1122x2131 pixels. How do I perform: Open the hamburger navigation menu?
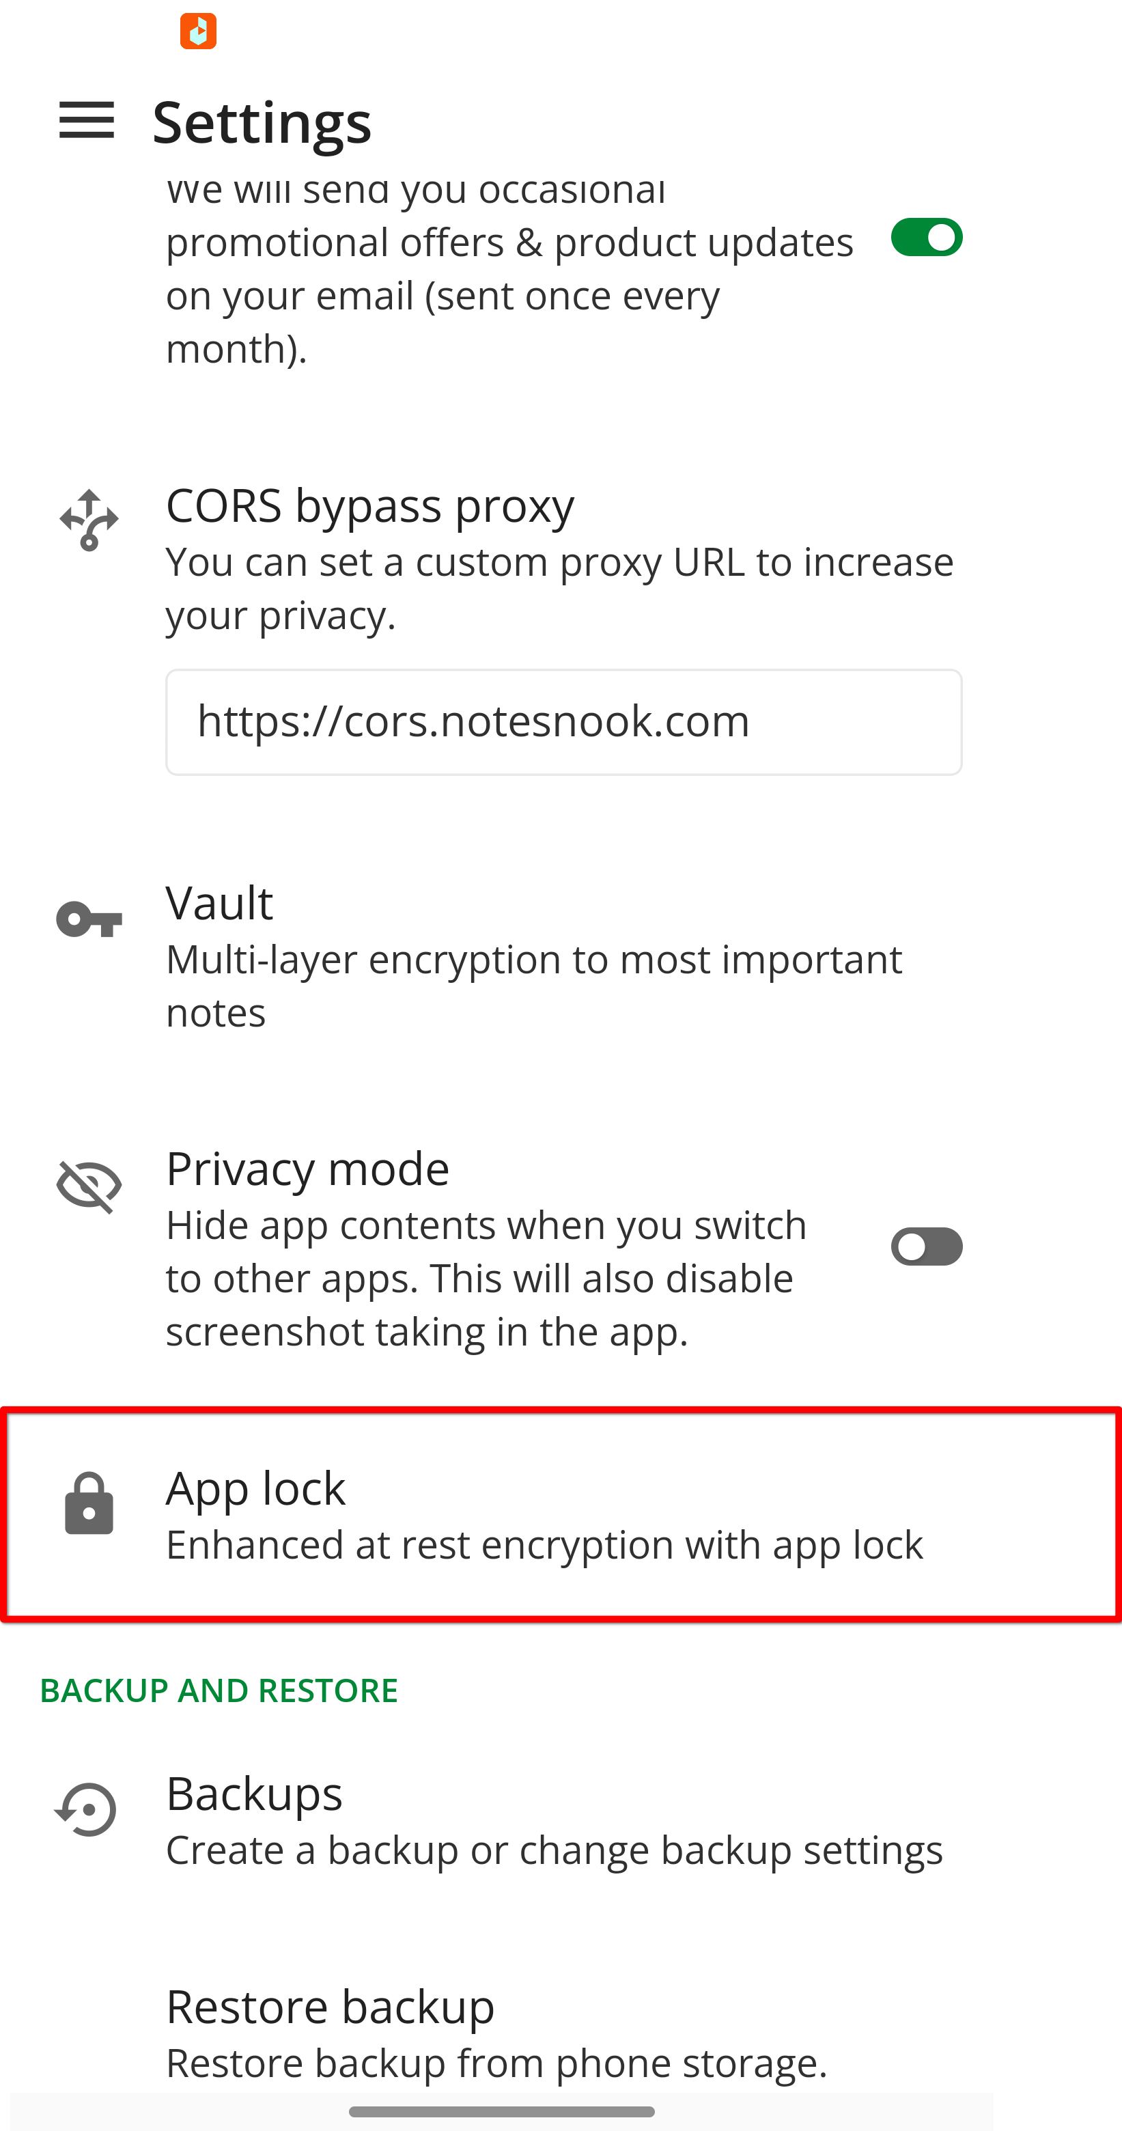[x=87, y=121]
